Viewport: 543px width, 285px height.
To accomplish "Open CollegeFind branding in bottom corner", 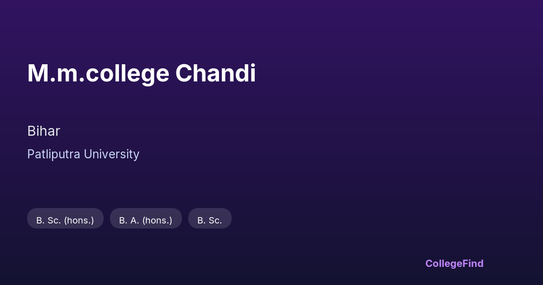I will (x=454, y=263).
